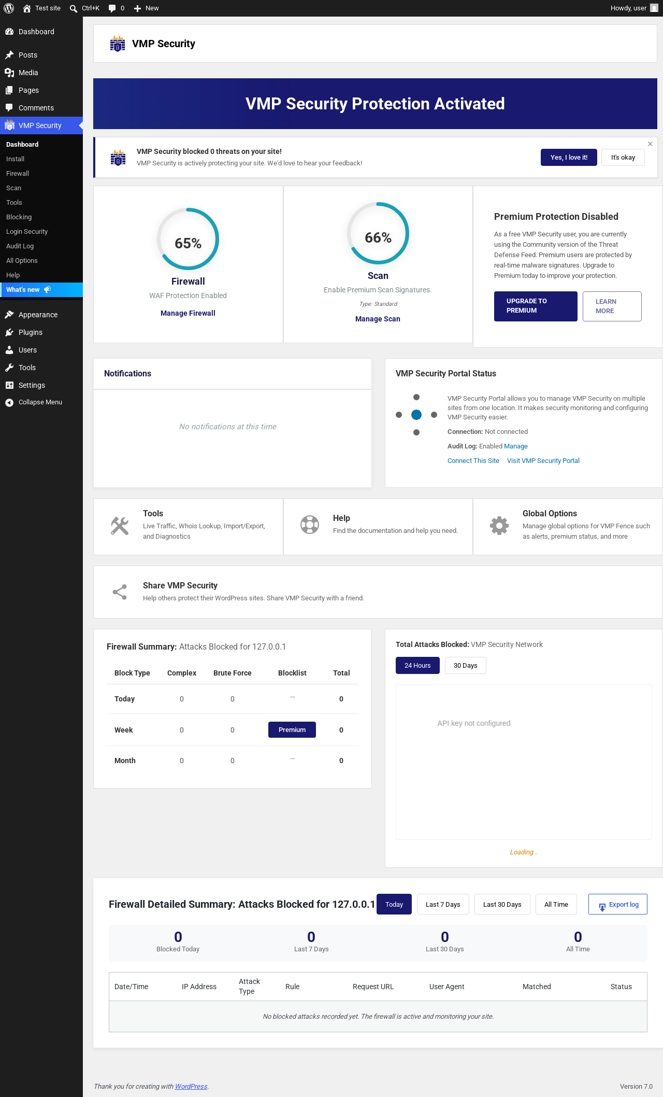
Task: Click the WordPress link in the footer
Action: click(x=191, y=1087)
